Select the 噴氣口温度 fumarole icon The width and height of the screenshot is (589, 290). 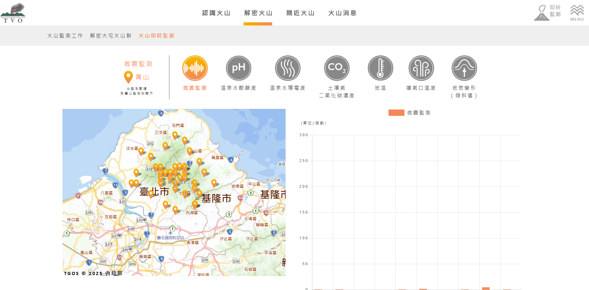[x=421, y=68]
